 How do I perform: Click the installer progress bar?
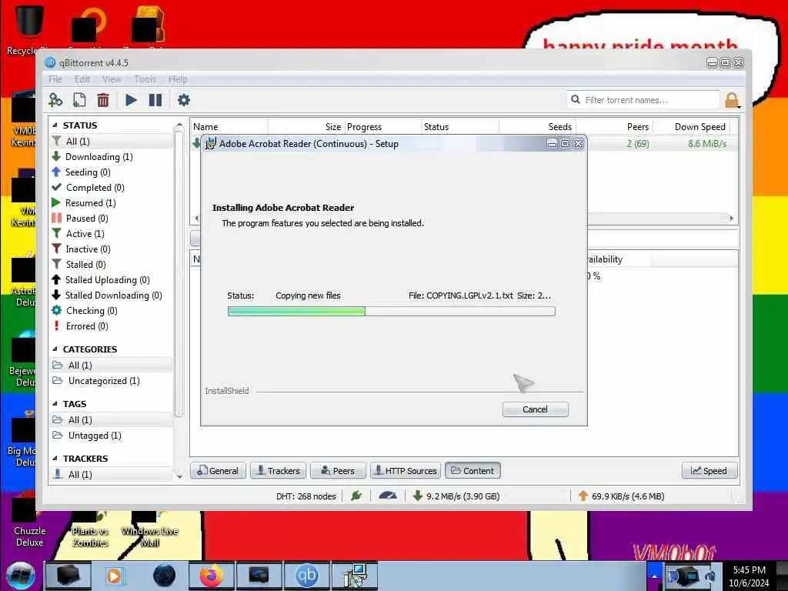(392, 311)
